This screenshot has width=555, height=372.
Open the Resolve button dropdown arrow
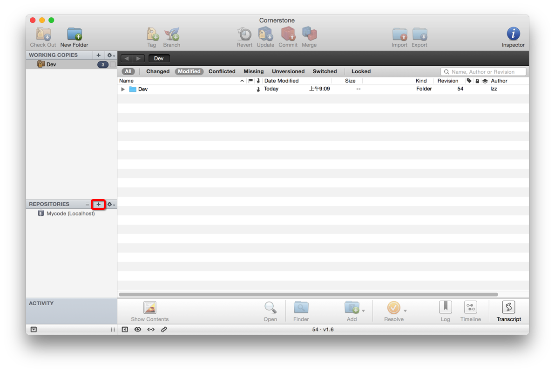(x=405, y=311)
